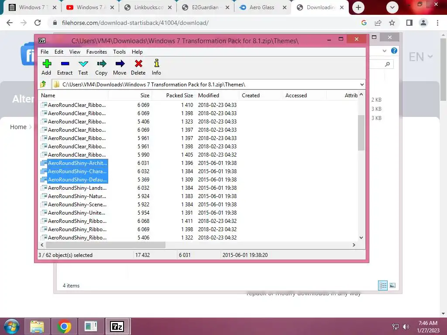Open the Help menu
This screenshot has width=447, height=335.
pyautogui.click(x=137, y=52)
